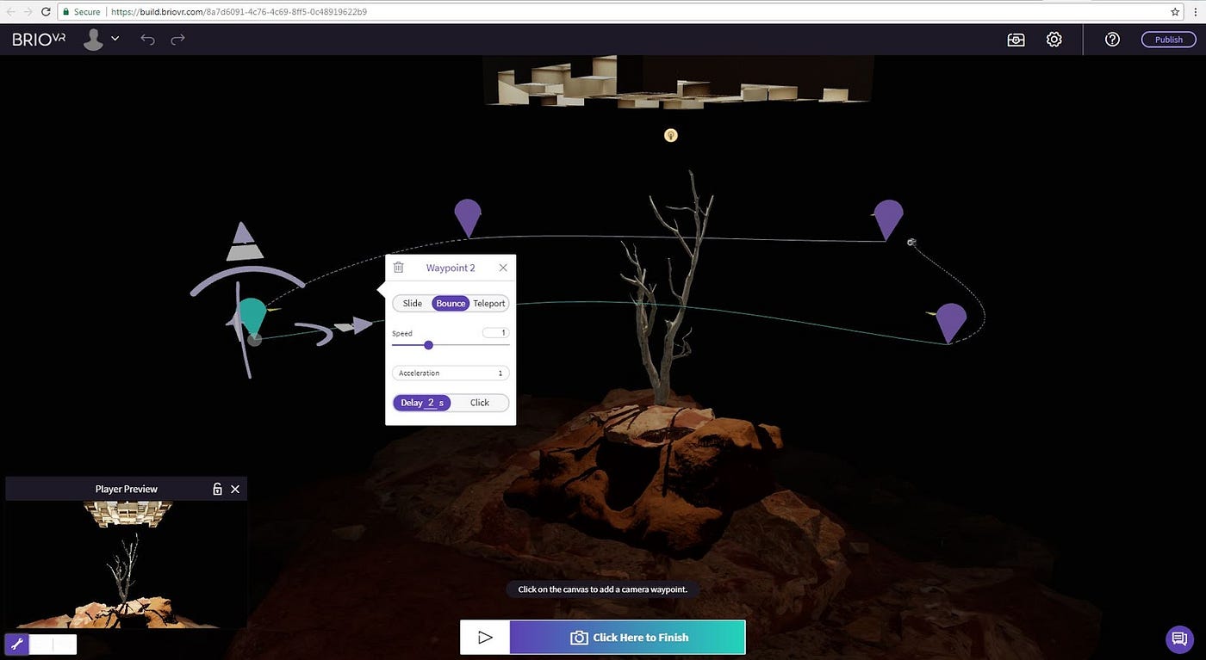Viewport: 1206px width, 660px height.
Task: Open the camera screenshot tool in top bar
Action: coord(1016,40)
